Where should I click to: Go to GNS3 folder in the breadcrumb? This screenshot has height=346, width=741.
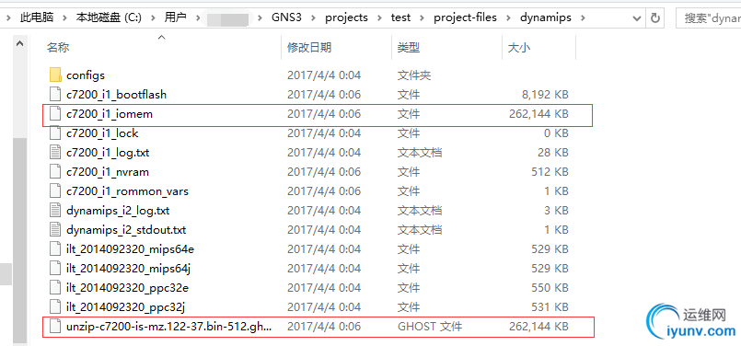click(287, 18)
